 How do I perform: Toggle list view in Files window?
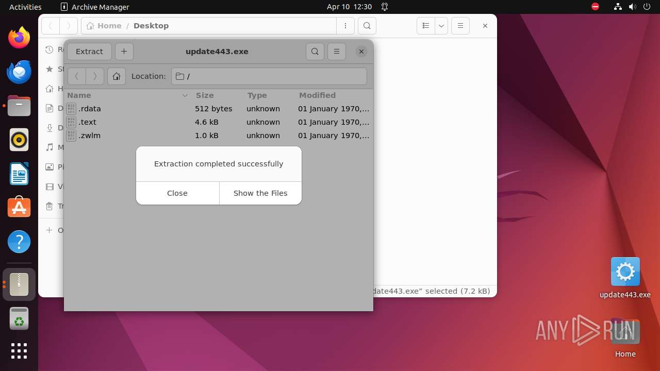point(426,26)
